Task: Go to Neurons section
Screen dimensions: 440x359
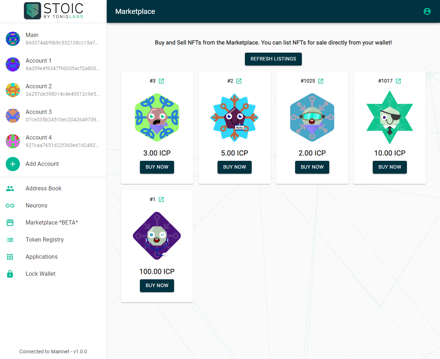Action: 53,206
